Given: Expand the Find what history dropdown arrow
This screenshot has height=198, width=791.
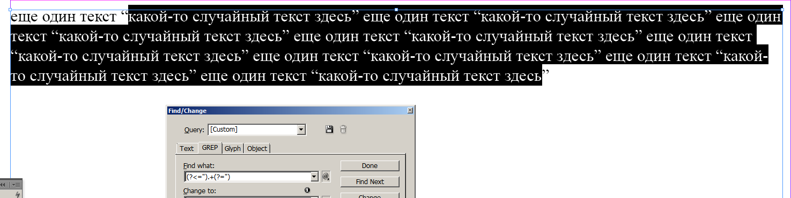Looking at the screenshot, I should click(x=314, y=177).
